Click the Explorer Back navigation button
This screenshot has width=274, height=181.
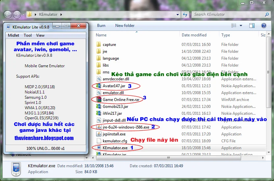pyautogui.click(x=8, y=14)
